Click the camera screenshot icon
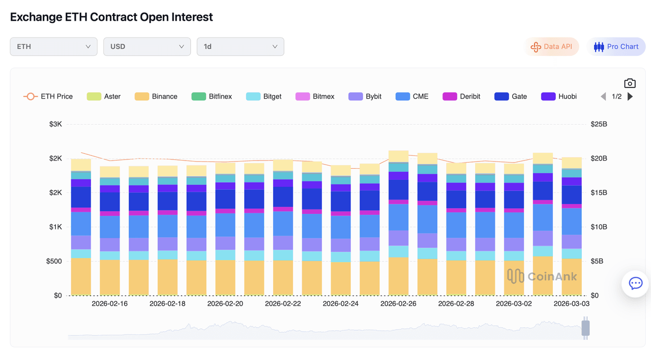Image resolution: width=651 pixels, height=352 pixels. [630, 83]
